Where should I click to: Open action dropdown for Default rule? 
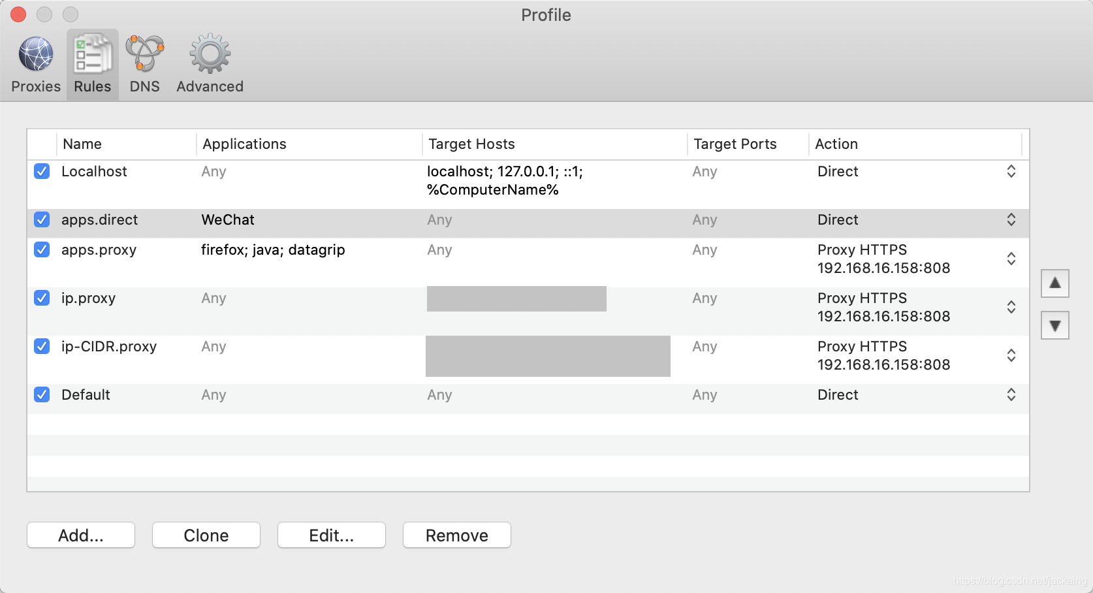click(1011, 394)
